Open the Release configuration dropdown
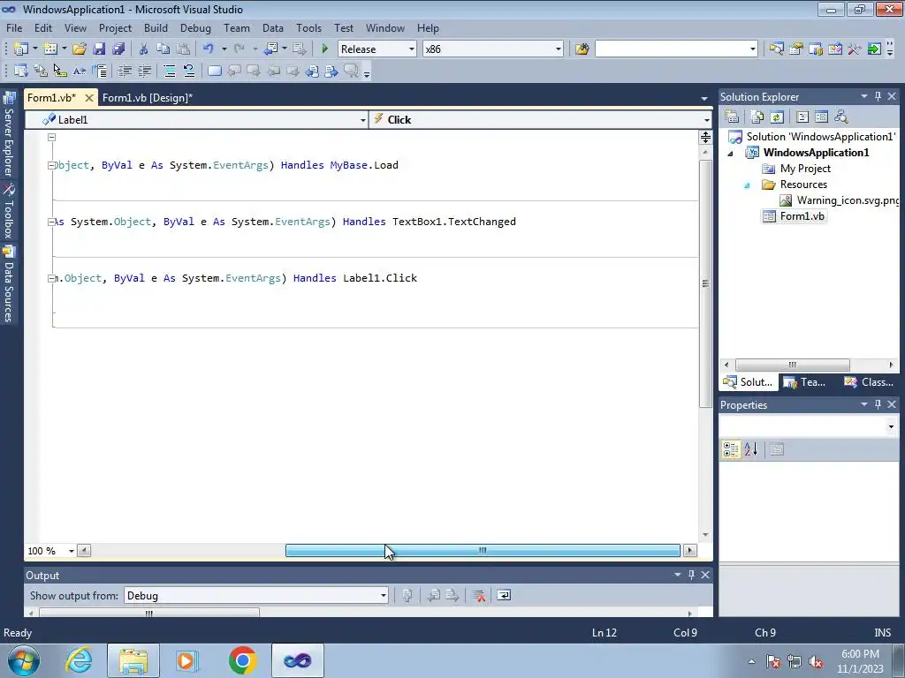 click(412, 49)
